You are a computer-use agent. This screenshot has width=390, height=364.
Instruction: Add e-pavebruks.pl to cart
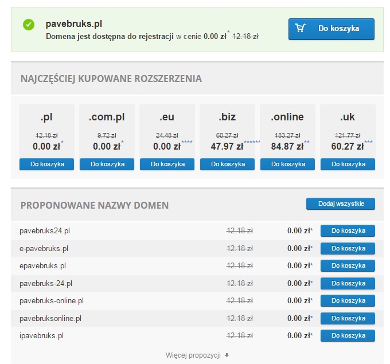(348, 248)
